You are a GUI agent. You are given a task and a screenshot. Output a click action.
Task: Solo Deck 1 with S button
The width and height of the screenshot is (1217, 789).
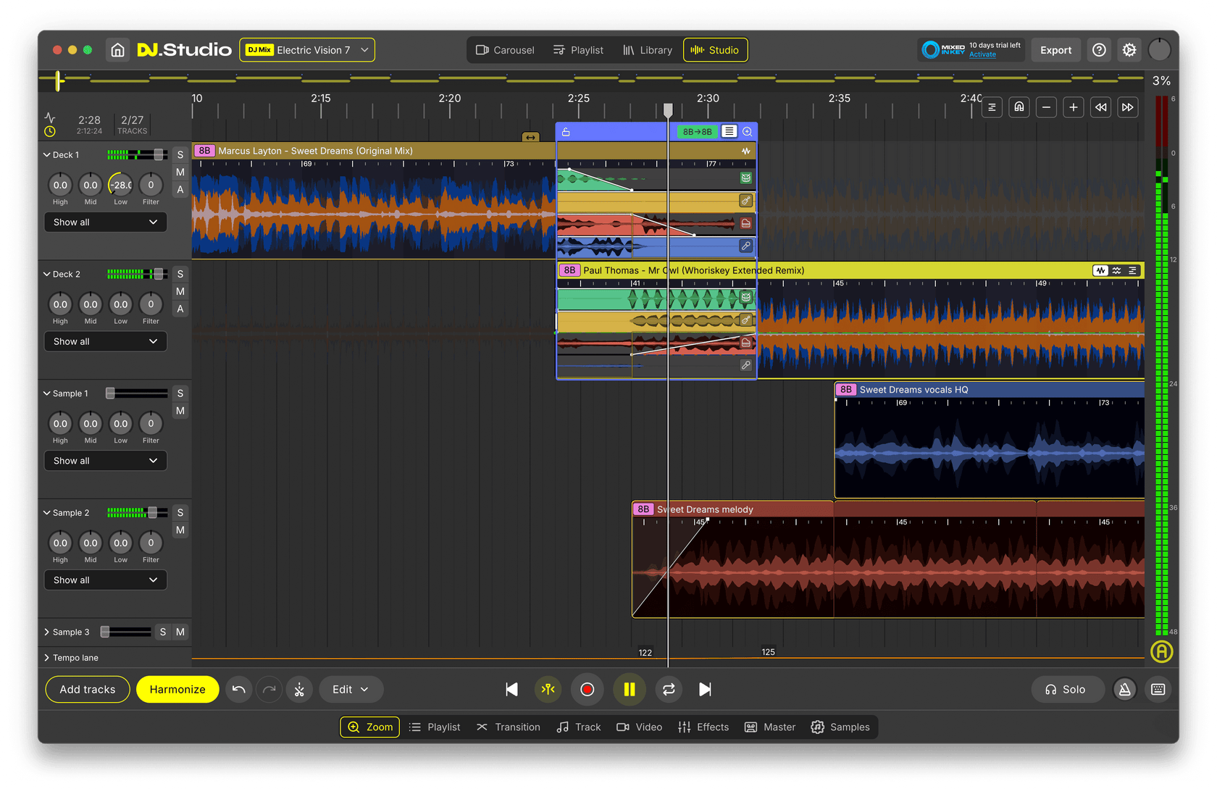(180, 155)
